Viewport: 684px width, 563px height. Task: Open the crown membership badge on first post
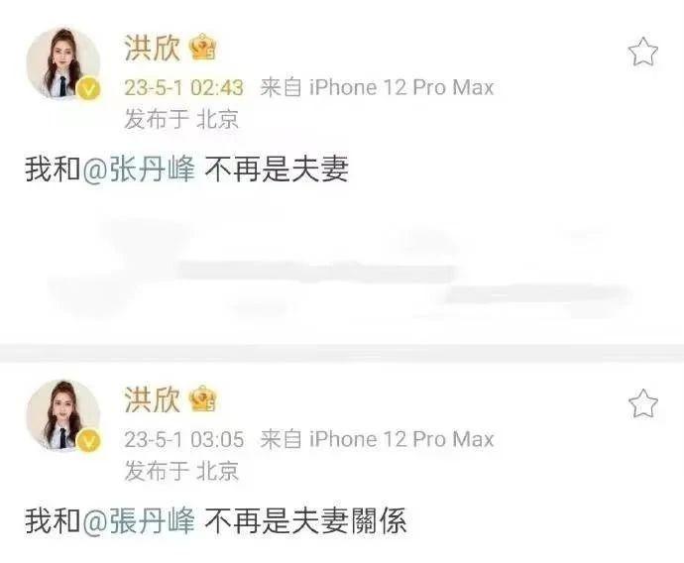(203, 48)
